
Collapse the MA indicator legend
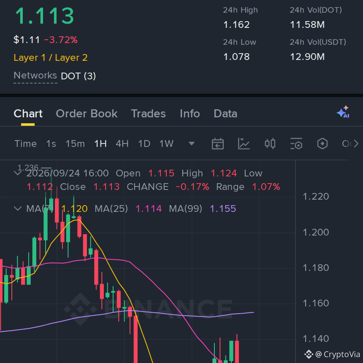(18, 209)
